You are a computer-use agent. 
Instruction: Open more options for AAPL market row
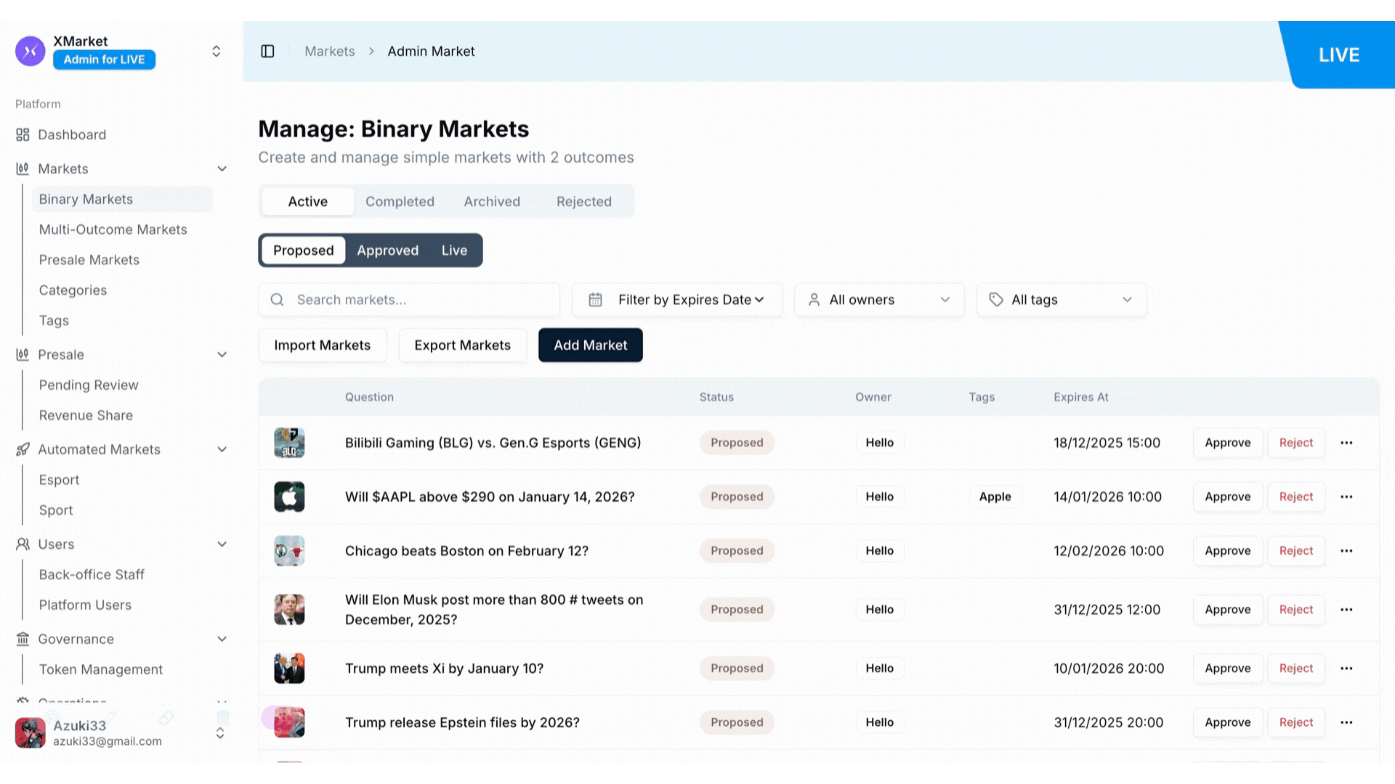[1346, 497]
